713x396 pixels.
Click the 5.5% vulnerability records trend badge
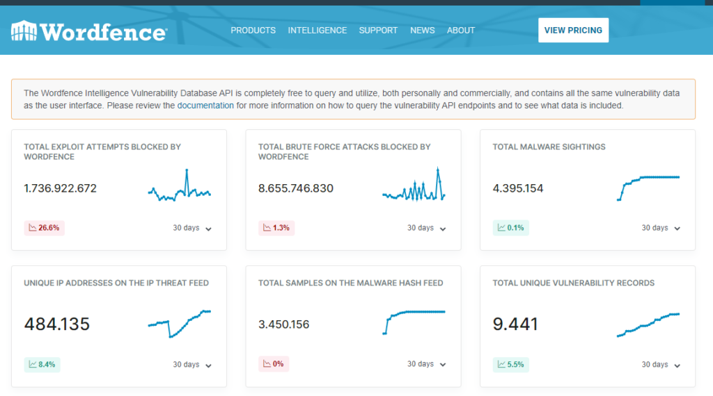pyautogui.click(x=511, y=364)
